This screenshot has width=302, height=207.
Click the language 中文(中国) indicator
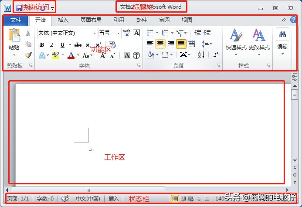tap(88, 199)
